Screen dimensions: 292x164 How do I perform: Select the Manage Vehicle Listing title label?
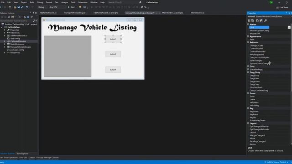click(x=92, y=28)
